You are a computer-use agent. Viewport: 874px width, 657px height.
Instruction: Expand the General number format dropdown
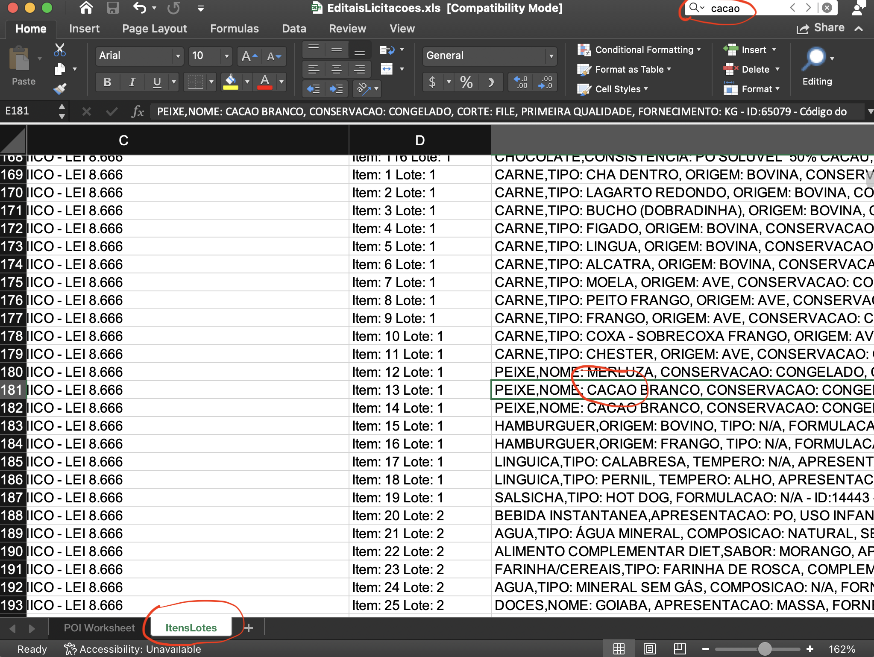[551, 56]
